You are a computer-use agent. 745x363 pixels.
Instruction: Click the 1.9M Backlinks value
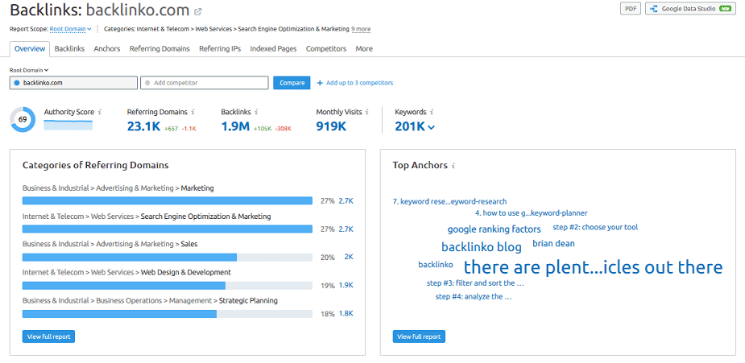(x=235, y=126)
